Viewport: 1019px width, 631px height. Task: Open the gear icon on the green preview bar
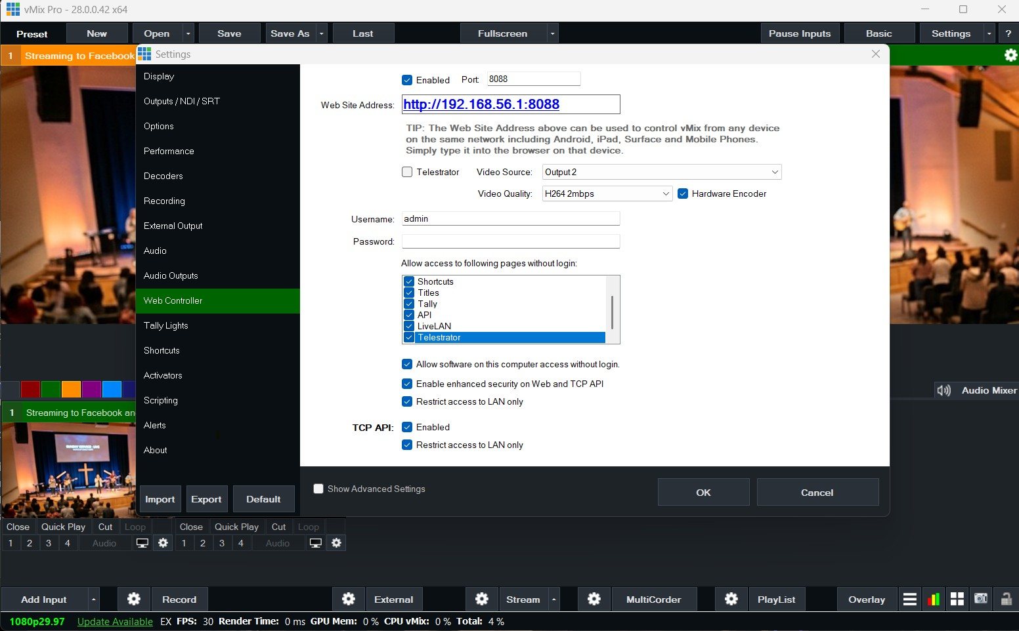(1010, 56)
